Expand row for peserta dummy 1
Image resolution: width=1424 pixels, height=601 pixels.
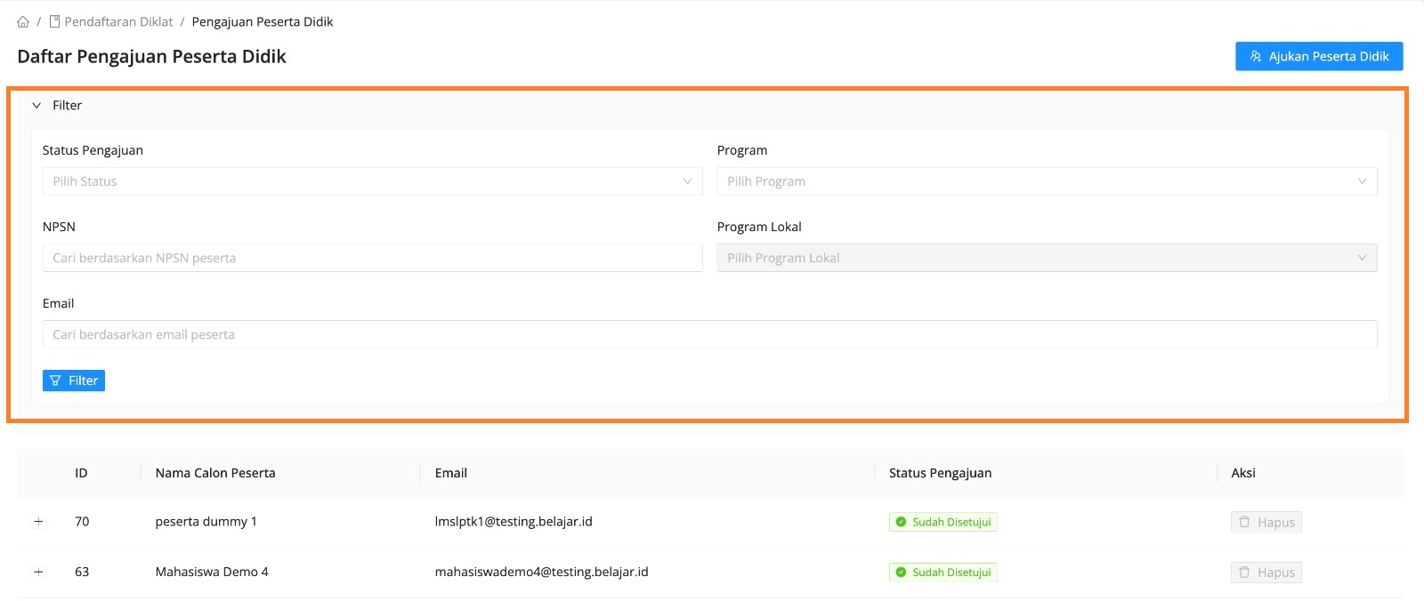(38, 522)
